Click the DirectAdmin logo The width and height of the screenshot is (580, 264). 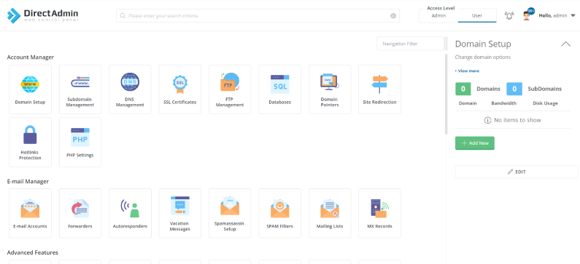click(x=42, y=15)
